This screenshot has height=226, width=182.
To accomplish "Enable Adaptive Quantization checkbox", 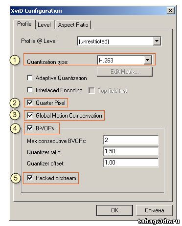I will pyautogui.click(x=30, y=78).
